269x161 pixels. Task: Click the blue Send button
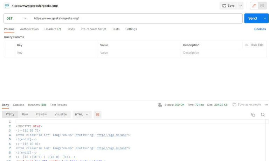coord(253,18)
